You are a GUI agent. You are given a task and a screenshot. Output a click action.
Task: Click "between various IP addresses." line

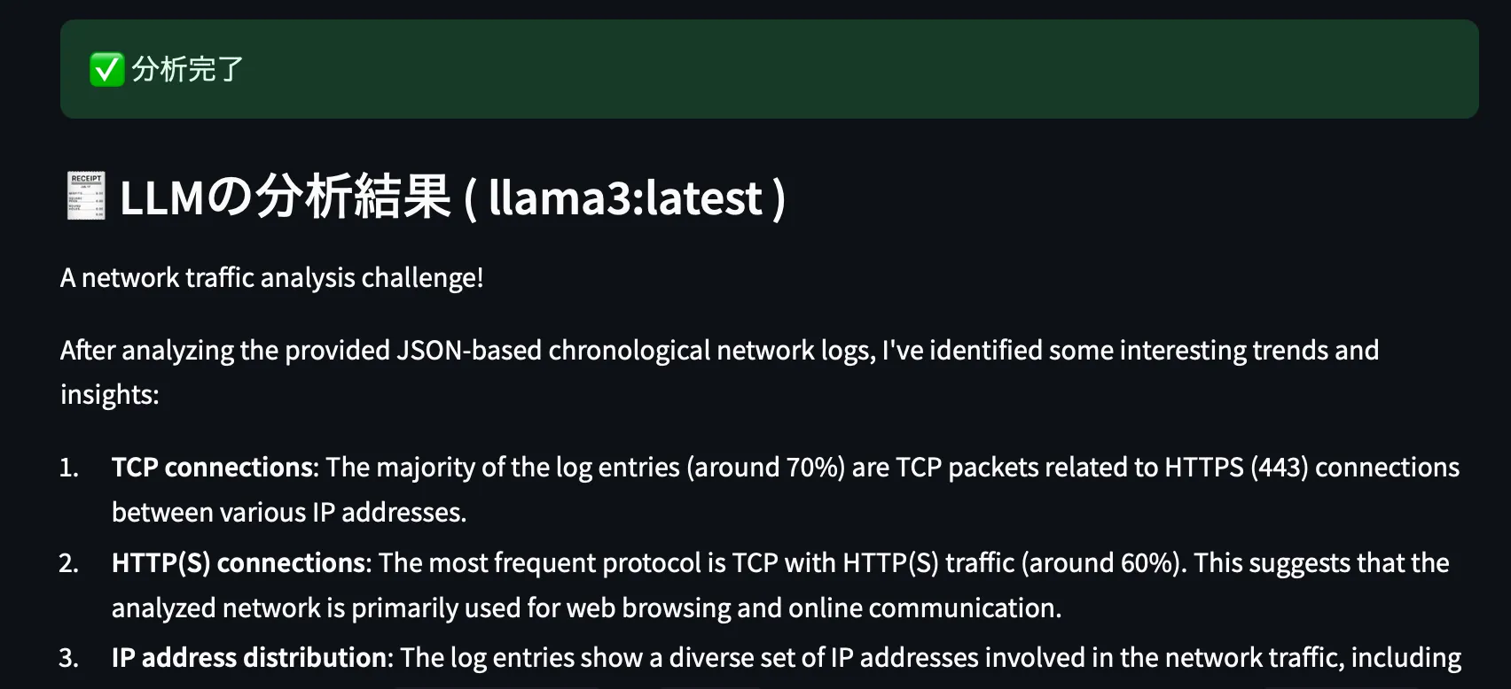tap(289, 513)
